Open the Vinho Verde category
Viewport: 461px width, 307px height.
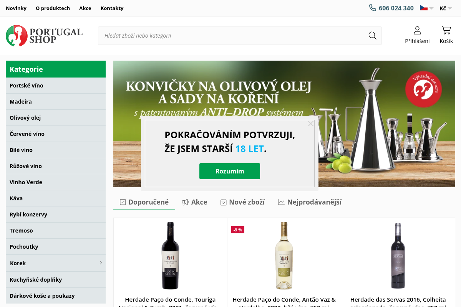pyautogui.click(x=56, y=182)
